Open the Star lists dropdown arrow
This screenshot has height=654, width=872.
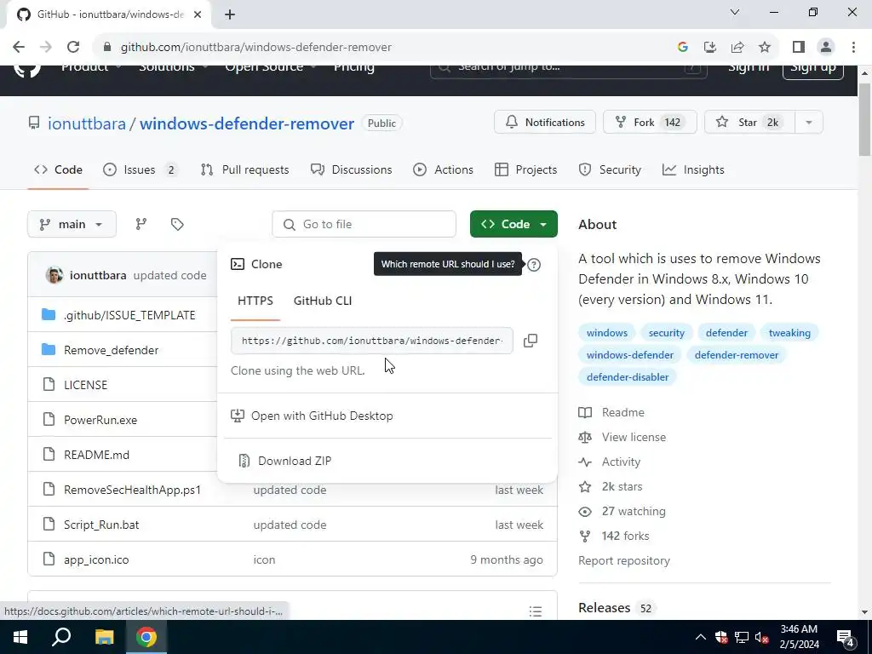(809, 123)
